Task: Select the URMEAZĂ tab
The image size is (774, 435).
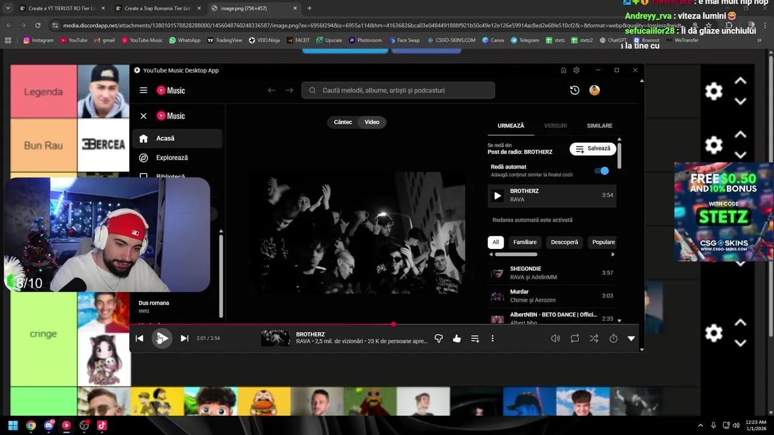Action: [511, 126]
